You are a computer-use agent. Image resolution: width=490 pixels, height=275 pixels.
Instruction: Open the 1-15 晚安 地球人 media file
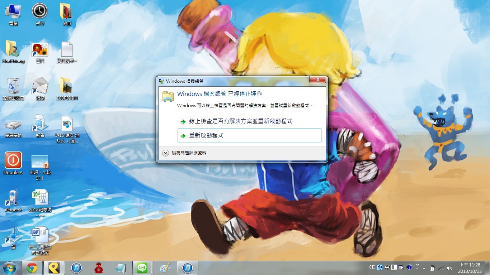pyautogui.click(x=67, y=129)
